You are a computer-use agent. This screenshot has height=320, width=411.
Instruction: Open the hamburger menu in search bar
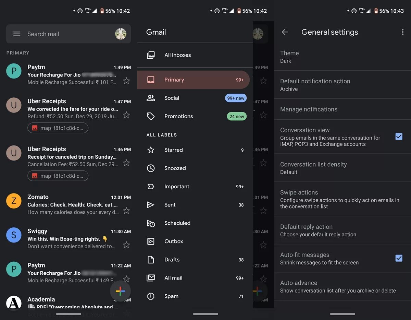click(17, 34)
